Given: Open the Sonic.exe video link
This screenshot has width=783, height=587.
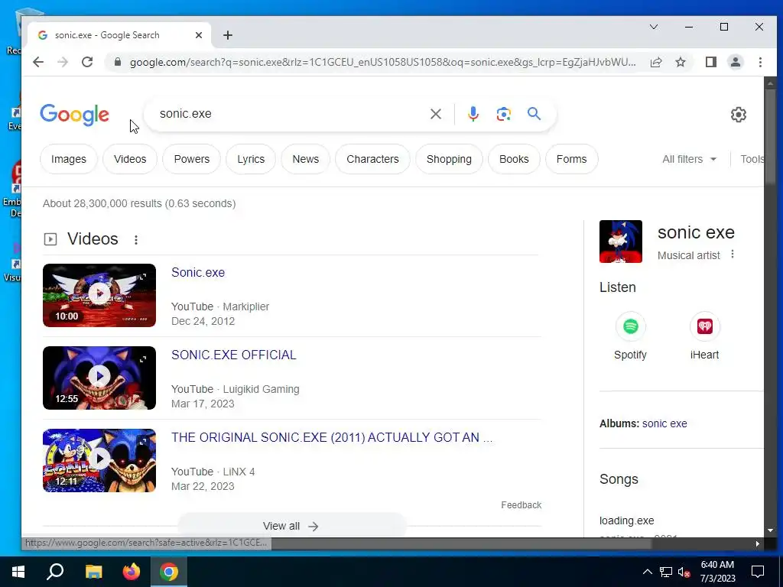Looking at the screenshot, I should point(198,273).
